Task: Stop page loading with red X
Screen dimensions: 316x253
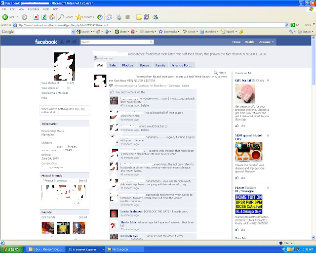Action: 36,17
